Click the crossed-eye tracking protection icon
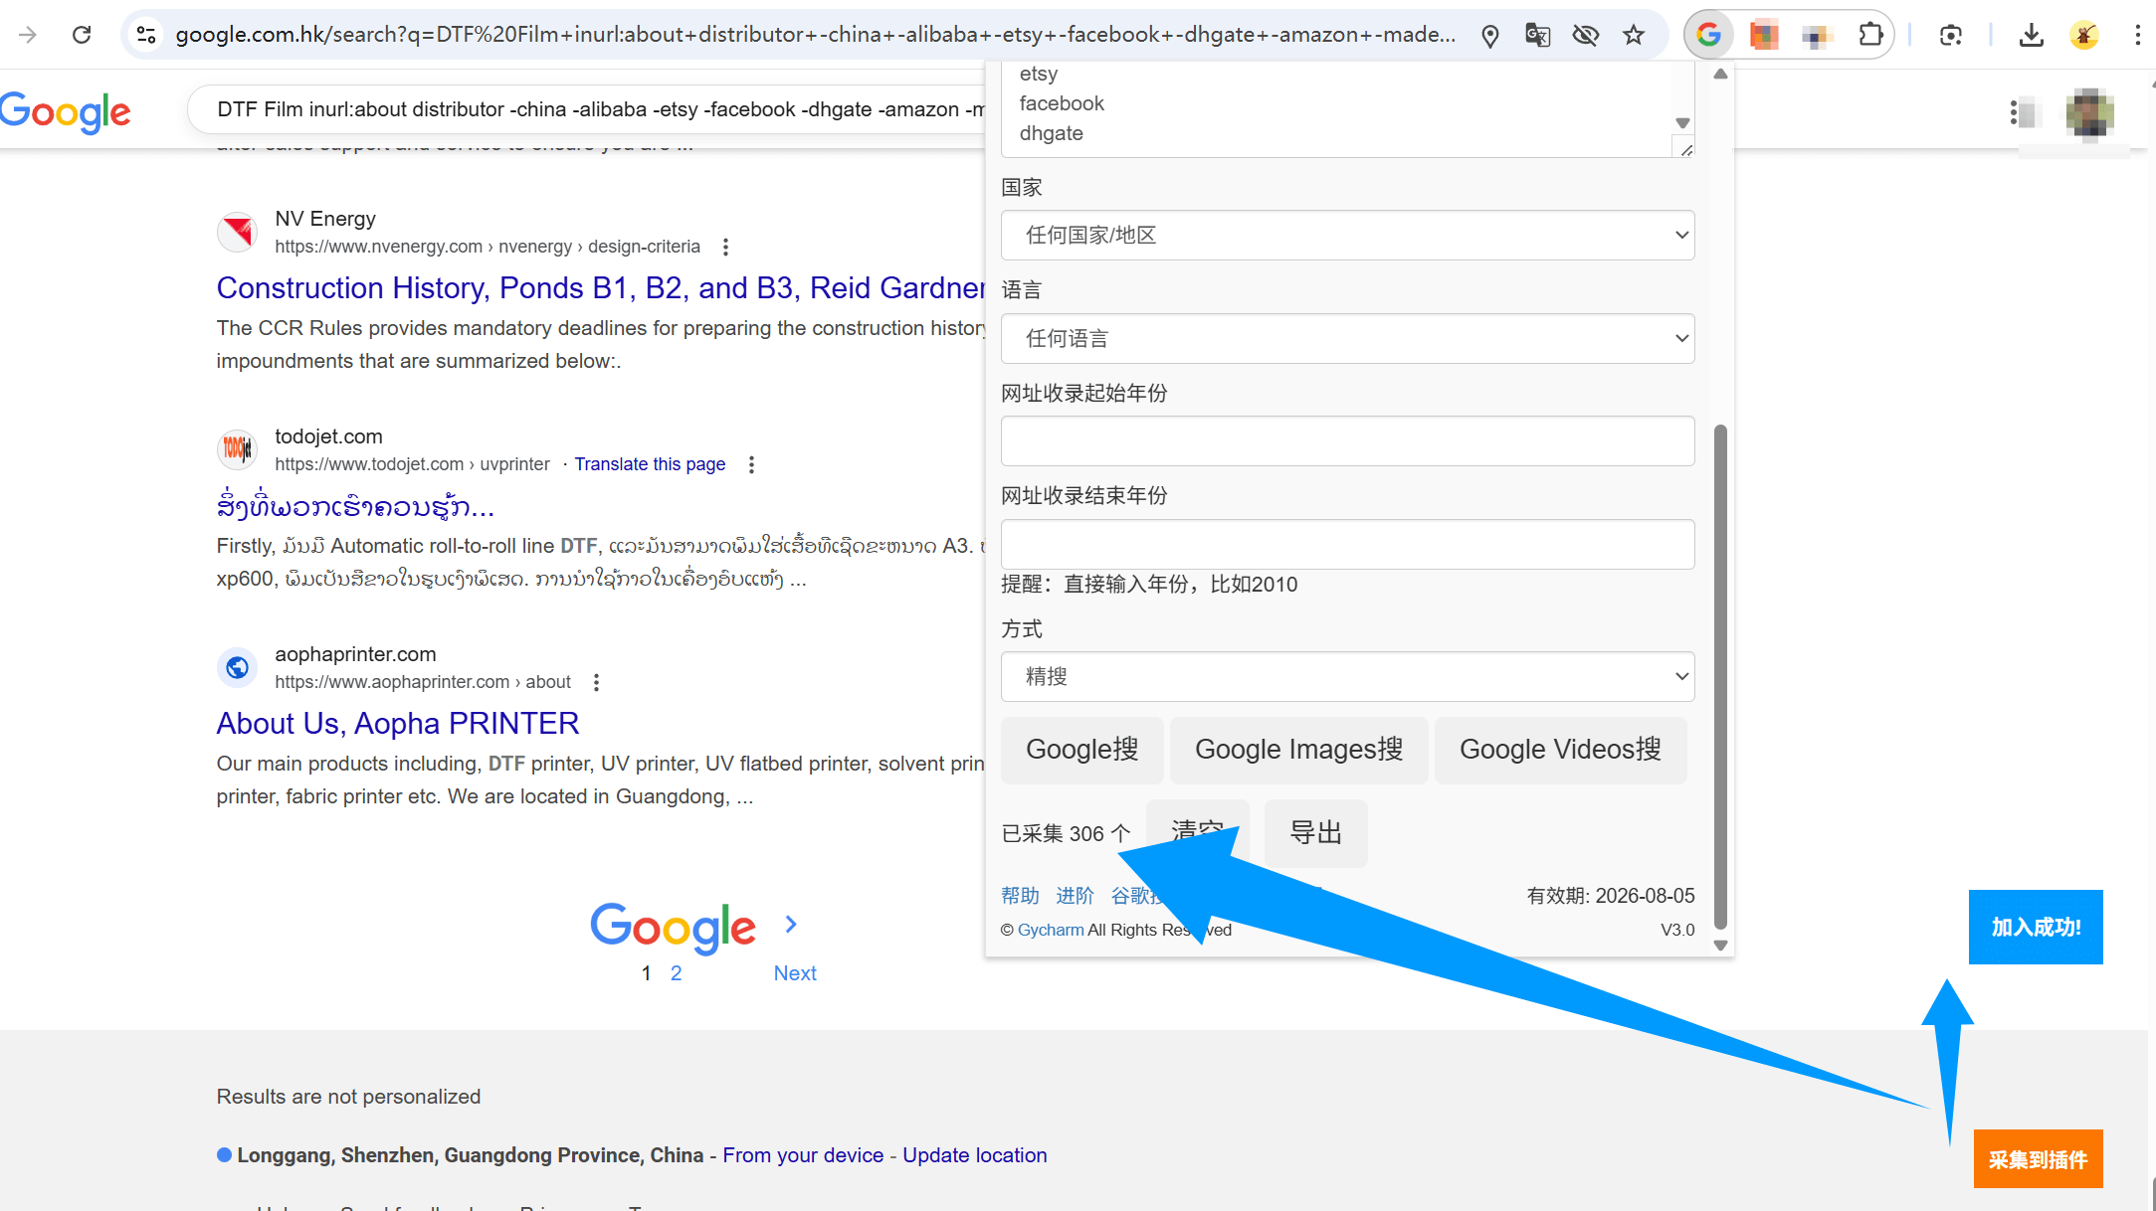Screen dimensions: 2156x1211 click(x=1585, y=36)
